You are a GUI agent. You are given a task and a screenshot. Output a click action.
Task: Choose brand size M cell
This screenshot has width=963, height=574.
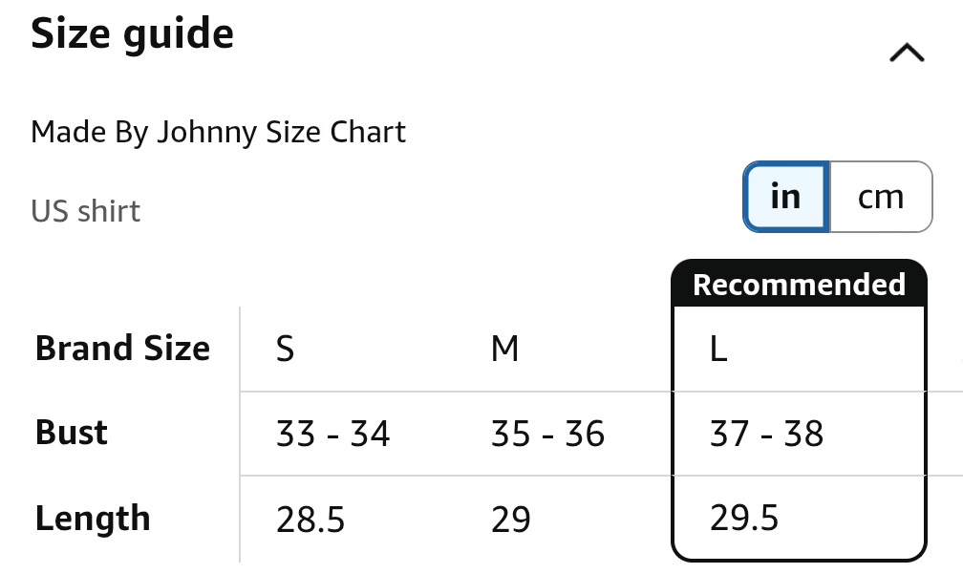504,349
